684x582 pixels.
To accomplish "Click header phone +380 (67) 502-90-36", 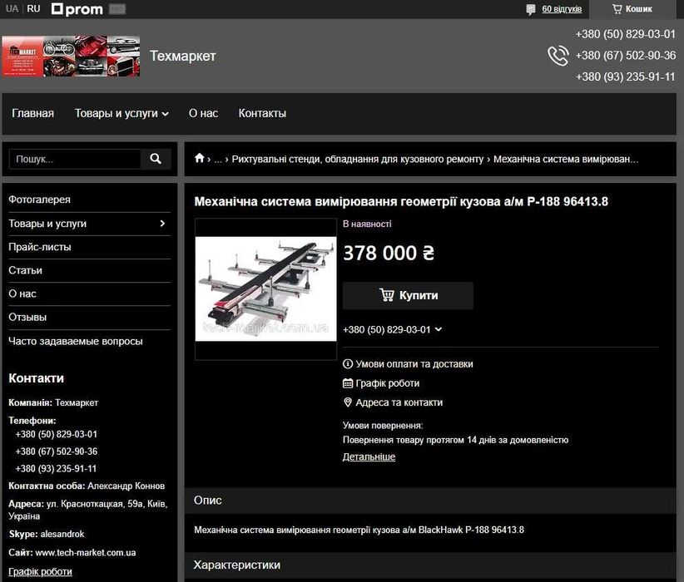I will click(625, 56).
